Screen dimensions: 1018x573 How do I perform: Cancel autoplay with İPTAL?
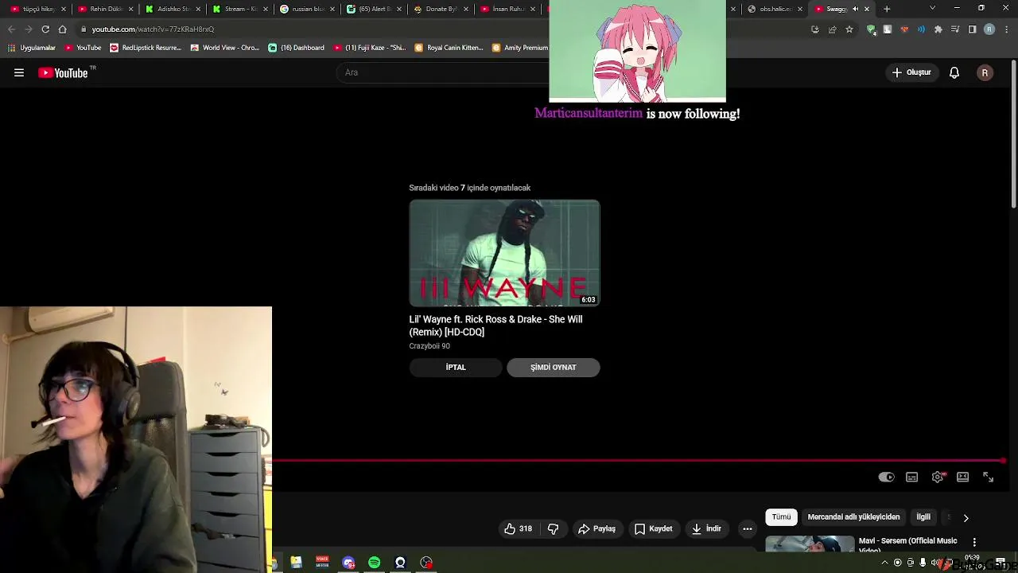tap(456, 367)
